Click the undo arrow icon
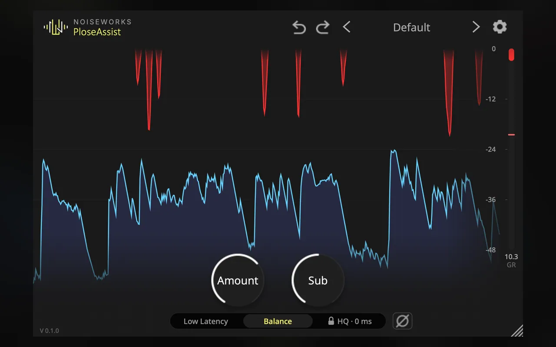This screenshot has height=347, width=556. pyautogui.click(x=299, y=28)
